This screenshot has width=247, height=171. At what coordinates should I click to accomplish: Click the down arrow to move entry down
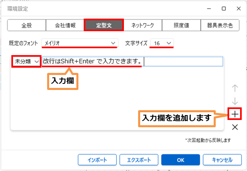[234, 101]
